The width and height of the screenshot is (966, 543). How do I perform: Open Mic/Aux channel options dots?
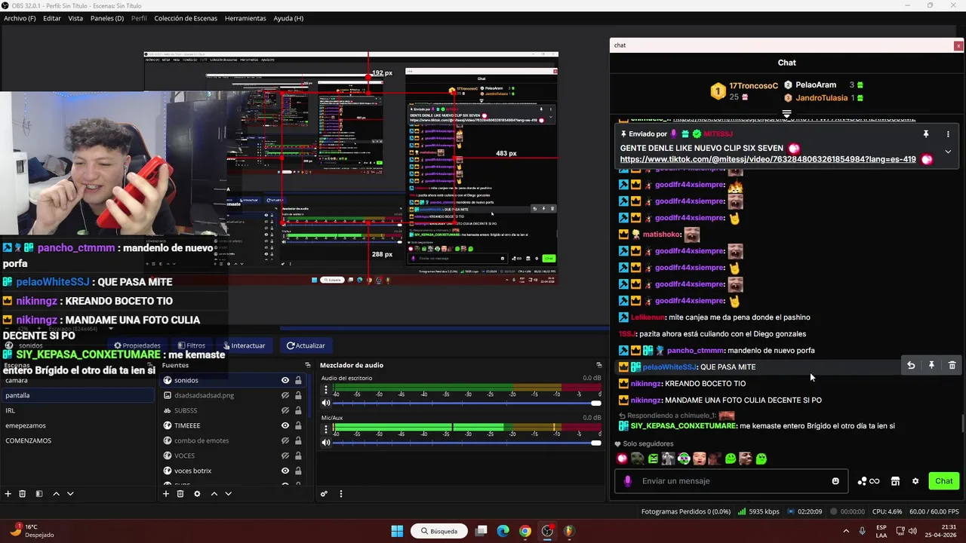[x=326, y=429]
